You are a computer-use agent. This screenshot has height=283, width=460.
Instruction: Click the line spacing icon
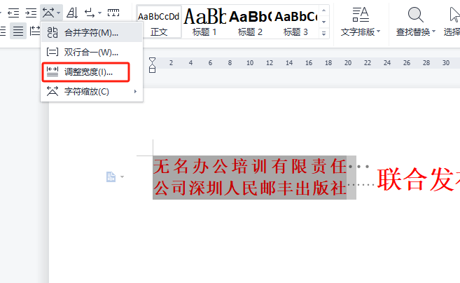tap(35, 31)
